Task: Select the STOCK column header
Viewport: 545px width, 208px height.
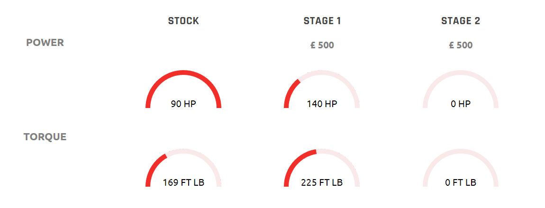Action: 183,21
